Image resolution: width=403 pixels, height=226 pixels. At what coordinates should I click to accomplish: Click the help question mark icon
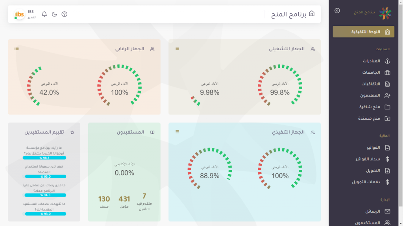click(x=65, y=14)
